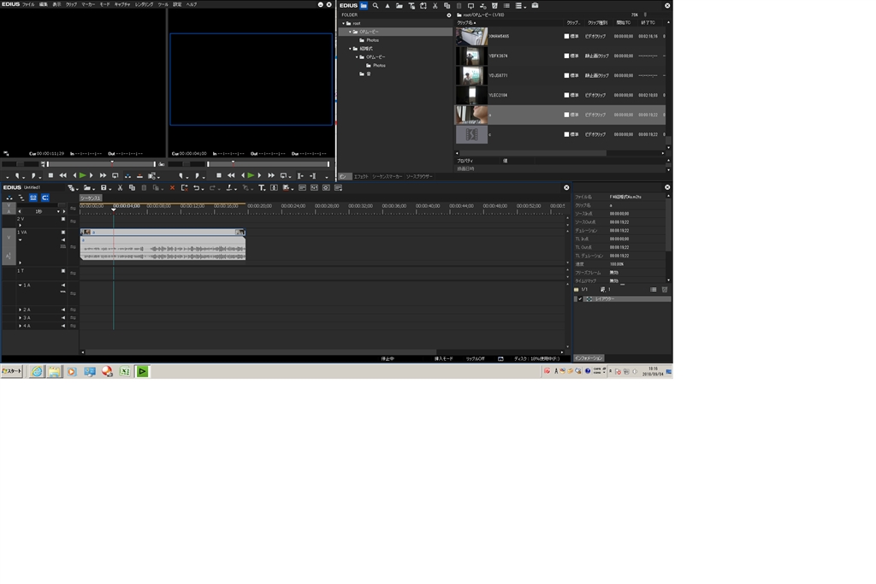This screenshot has width=876, height=584.
Task: Open the レンダリング menu
Action: pos(144,4)
